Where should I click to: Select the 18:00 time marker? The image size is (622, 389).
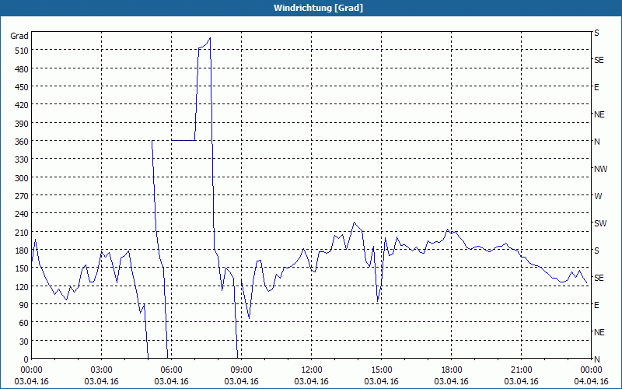point(452,370)
